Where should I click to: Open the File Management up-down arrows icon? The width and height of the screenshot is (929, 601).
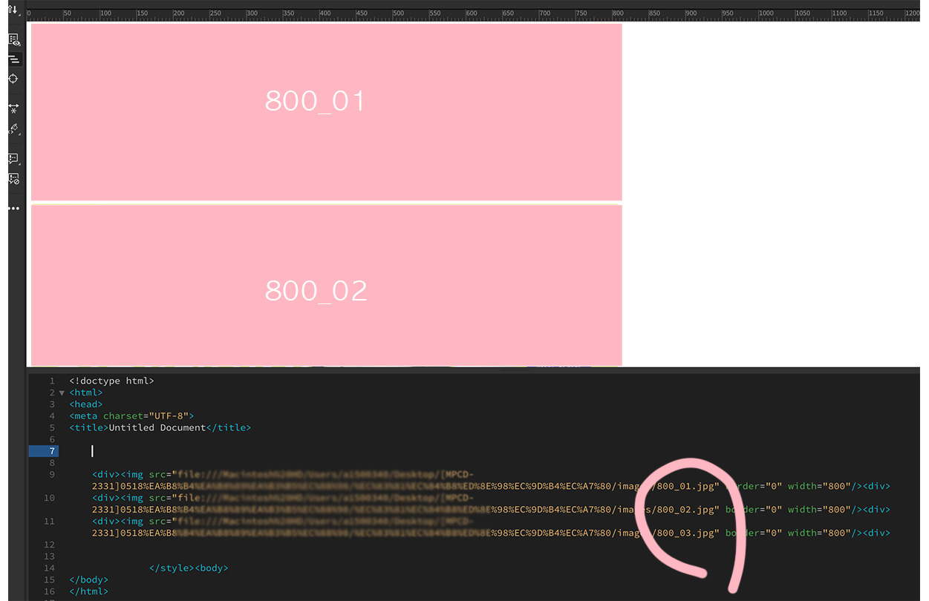pyautogui.click(x=13, y=10)
